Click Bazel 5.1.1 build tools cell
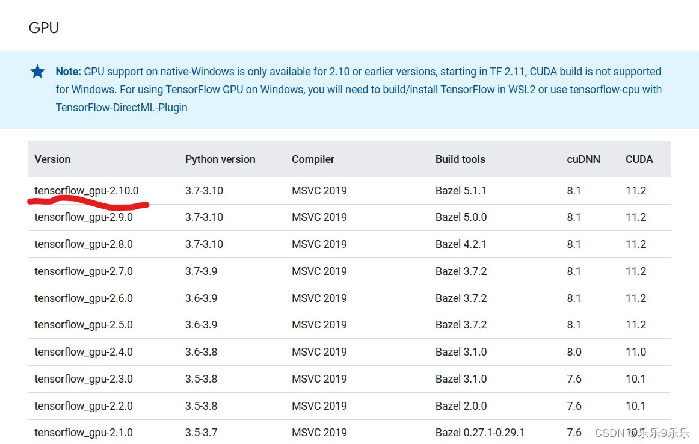The width and height of the screenshot is (699, 444). tap(461, 191)
